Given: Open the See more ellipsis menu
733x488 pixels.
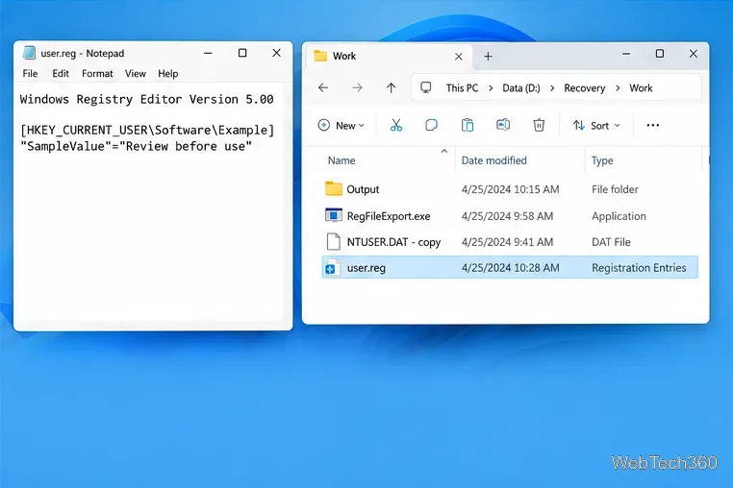Looking at the screenshot, I should [x=652, y=125].
